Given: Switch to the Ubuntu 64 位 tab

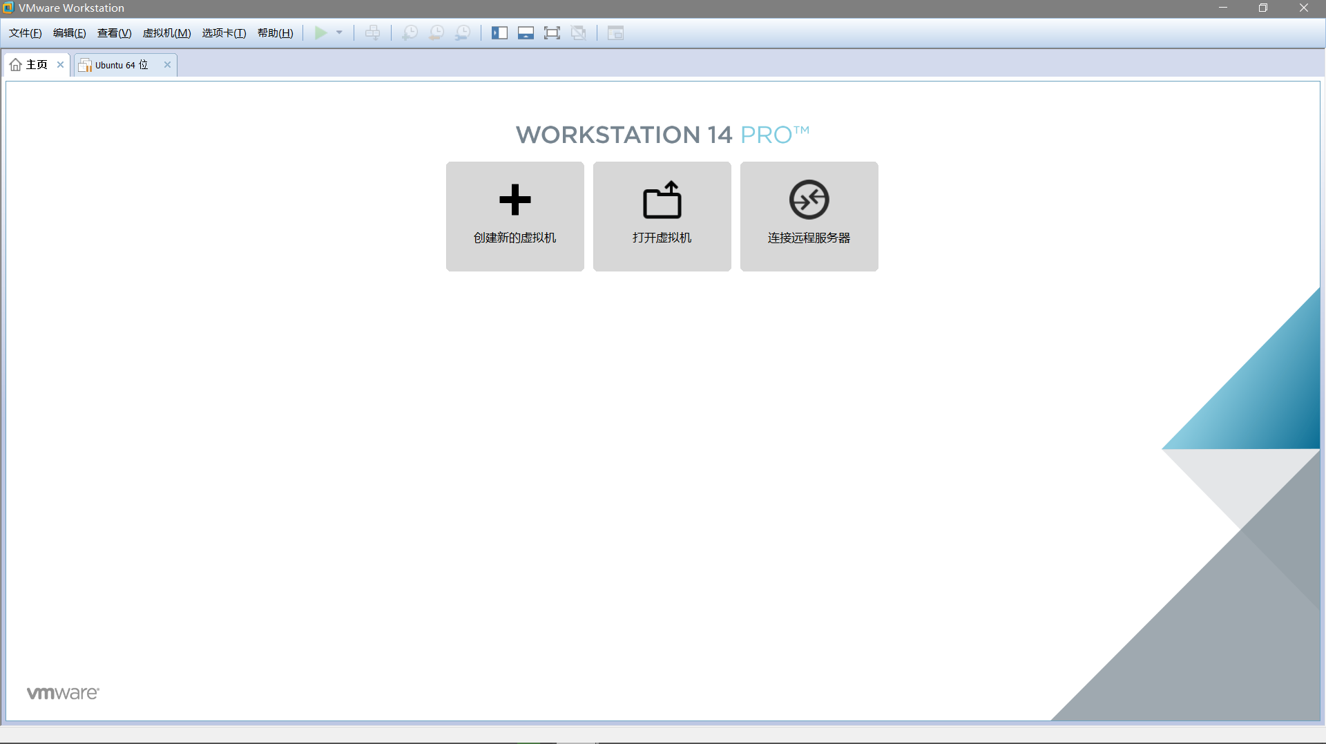Looking at the screenshot, I should (x=126, y=64).
